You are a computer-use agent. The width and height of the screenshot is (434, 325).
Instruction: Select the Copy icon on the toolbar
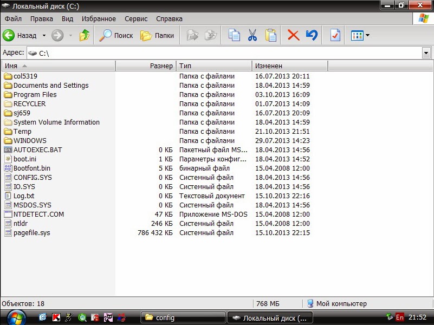coord(234,35)
